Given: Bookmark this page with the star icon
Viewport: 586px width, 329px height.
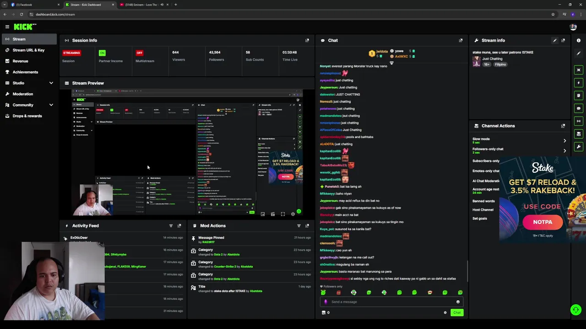Looking at the screenshot, I should click(x=553, y=14).
